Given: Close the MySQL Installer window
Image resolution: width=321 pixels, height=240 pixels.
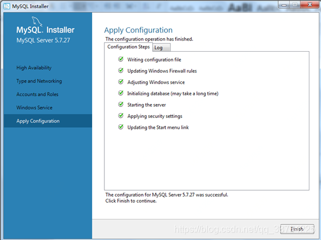Looking at the screenshot, I should tap(310, 5).
